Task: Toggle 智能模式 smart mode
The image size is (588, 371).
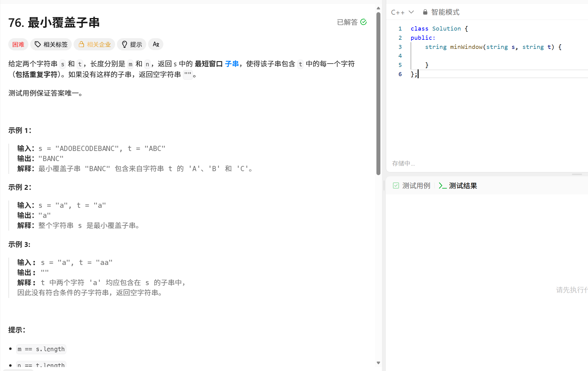Action: [445, 12]
